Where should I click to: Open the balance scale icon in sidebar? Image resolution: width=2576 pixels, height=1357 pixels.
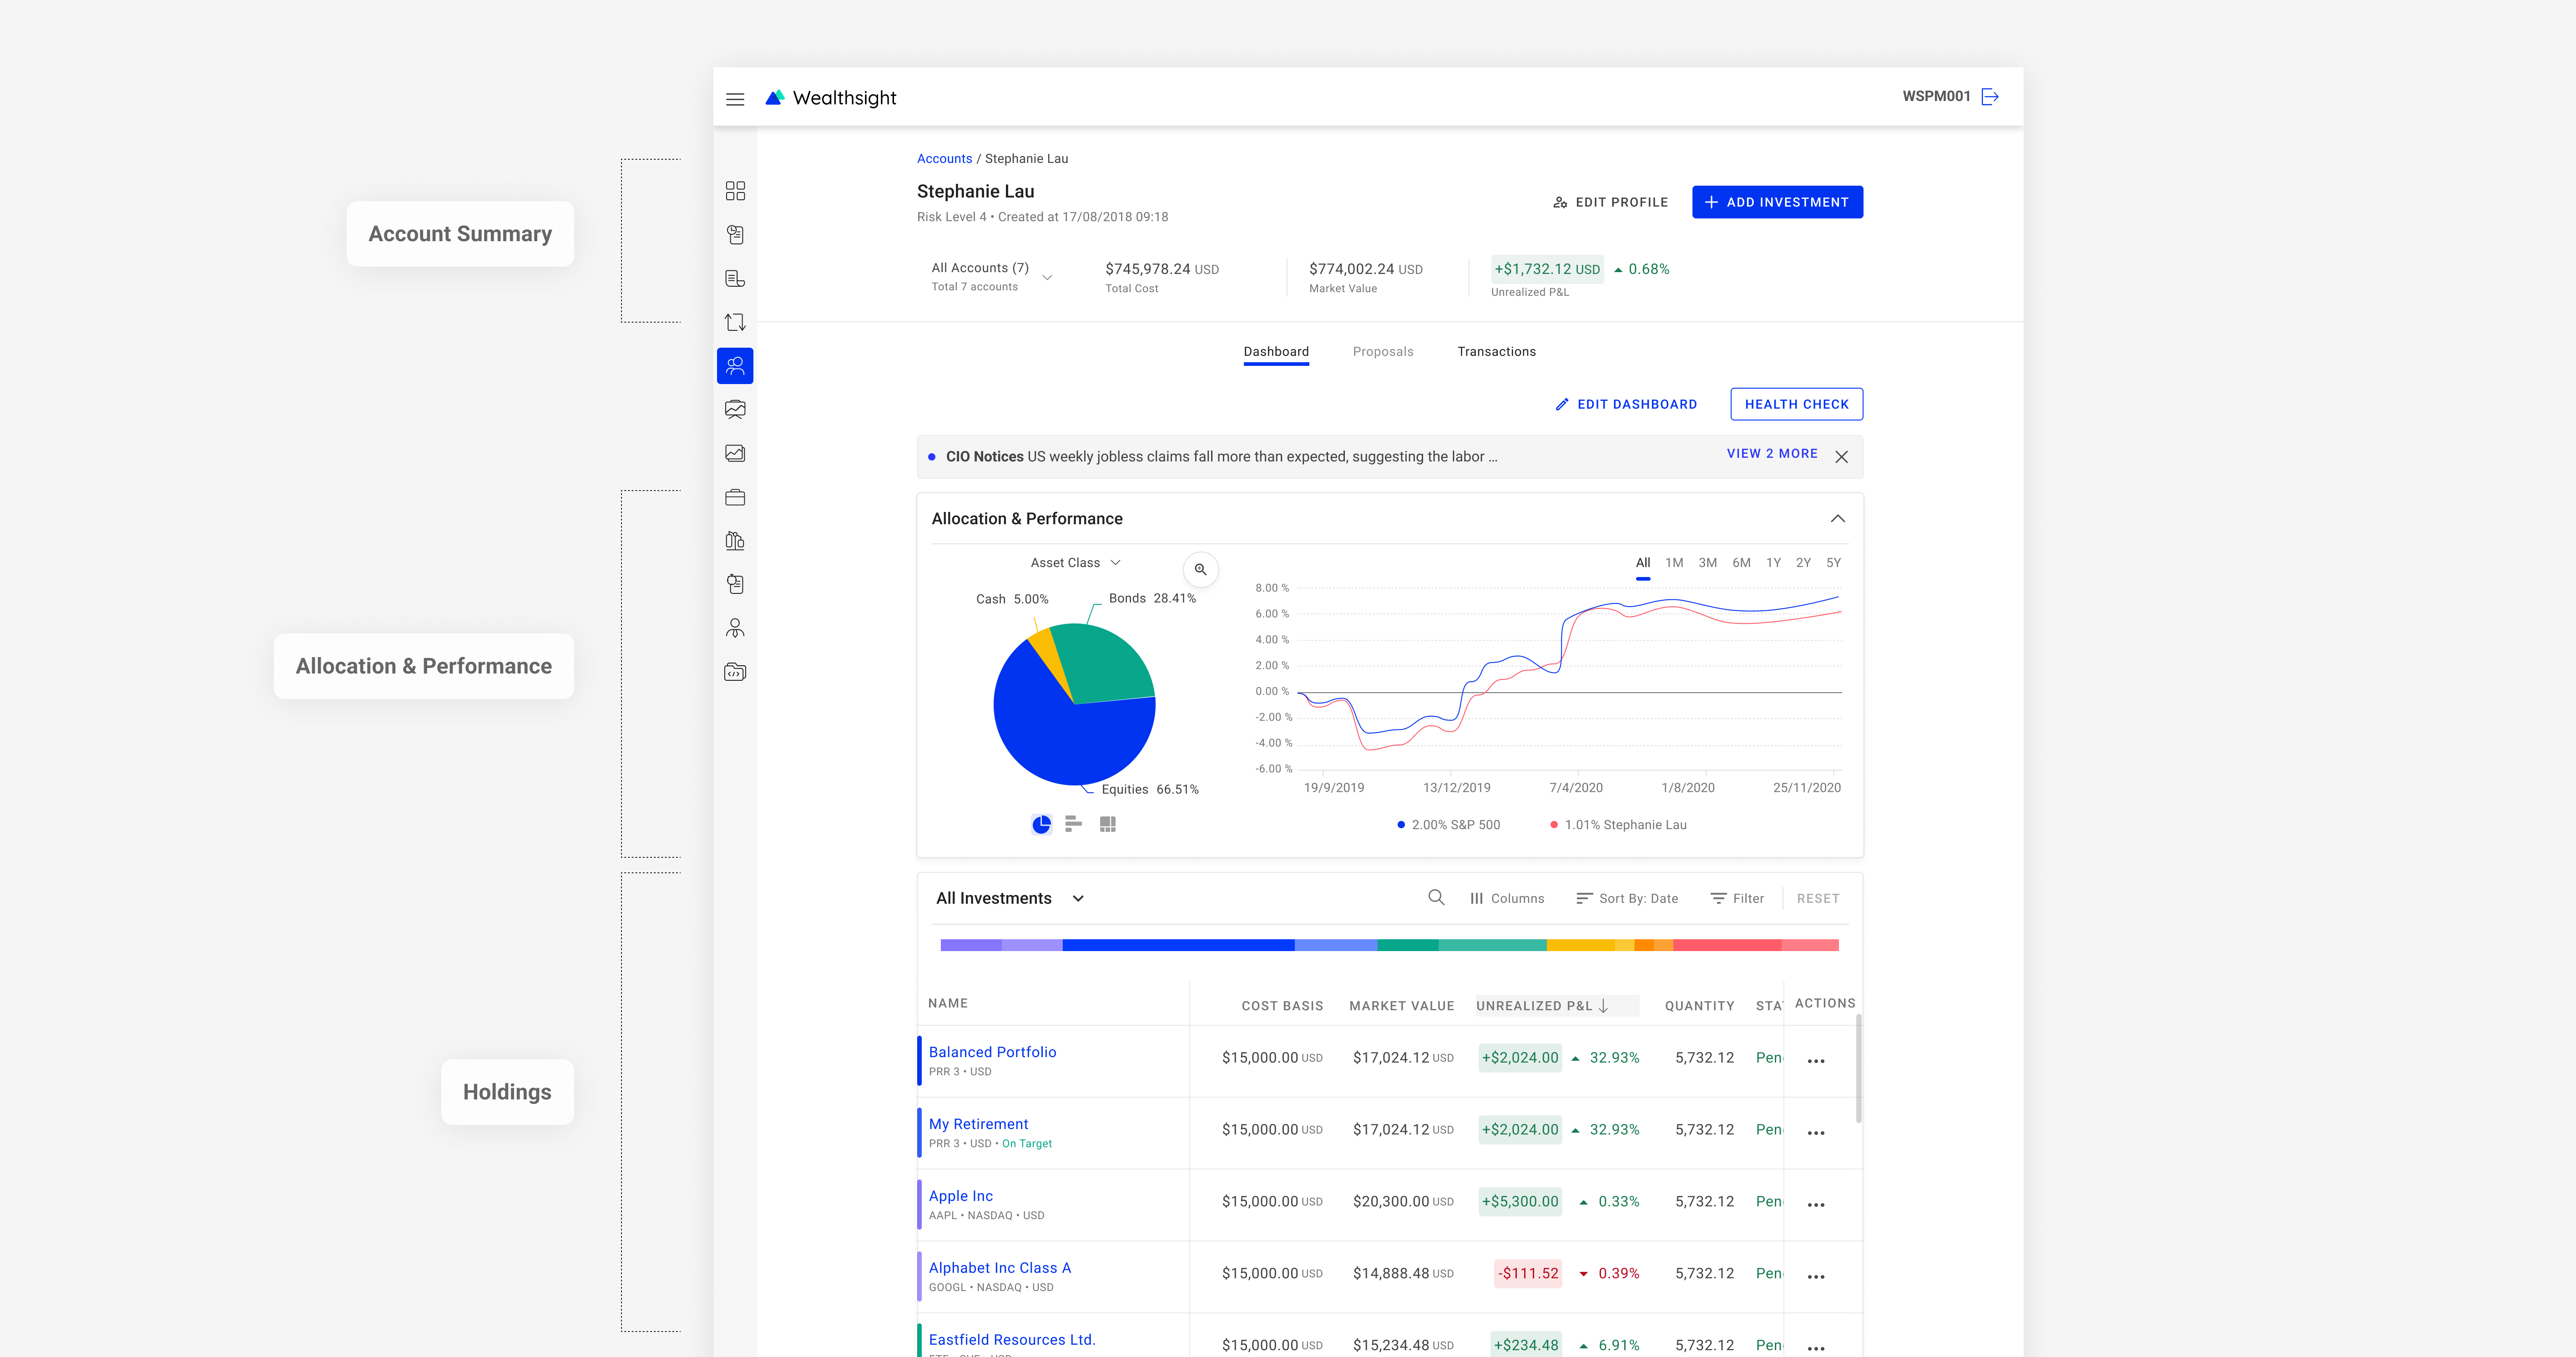(x=735, y=541)
